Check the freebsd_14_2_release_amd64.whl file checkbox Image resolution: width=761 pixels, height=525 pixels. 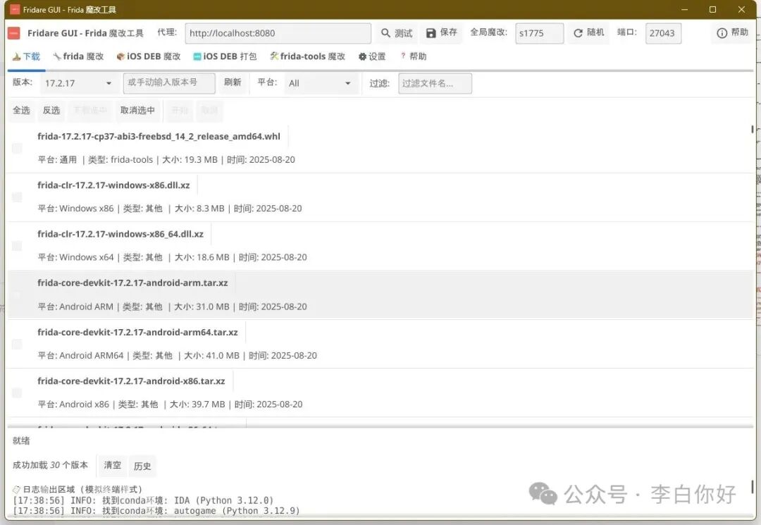point(17,149)
